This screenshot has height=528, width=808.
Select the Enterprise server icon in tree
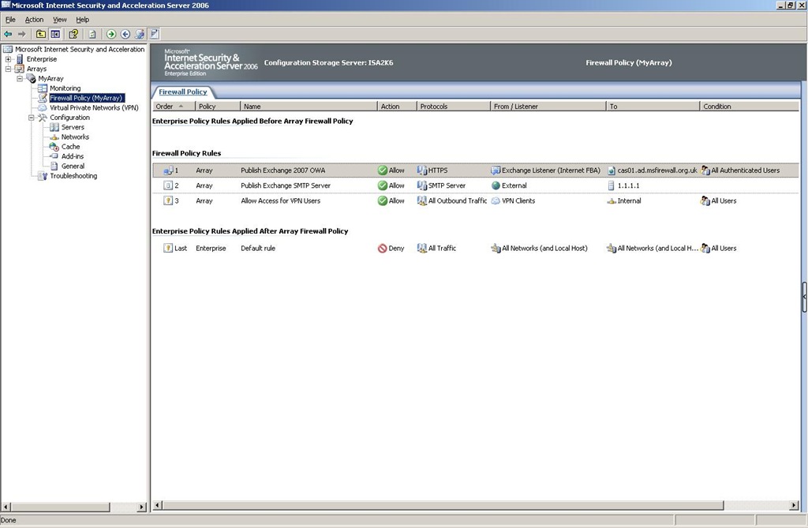(x=20, y=58)
